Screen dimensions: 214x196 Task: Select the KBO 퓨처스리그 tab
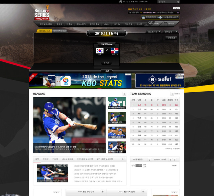click(x=60, y=31)
